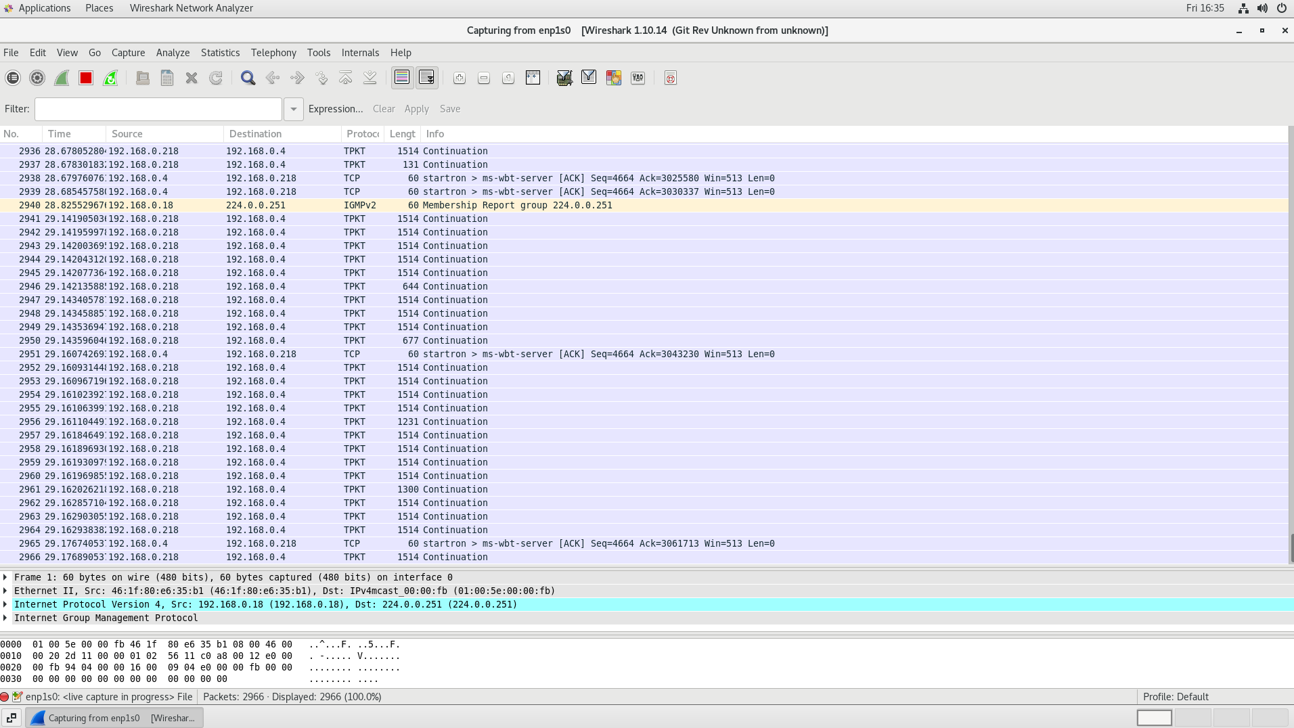This screenshot has width=1294, height=728.
Task: Zoom in the packet text
Action: (x=460, y=78)
